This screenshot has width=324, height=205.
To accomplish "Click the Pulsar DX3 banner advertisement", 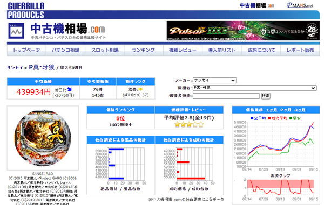I will [243, 31].
